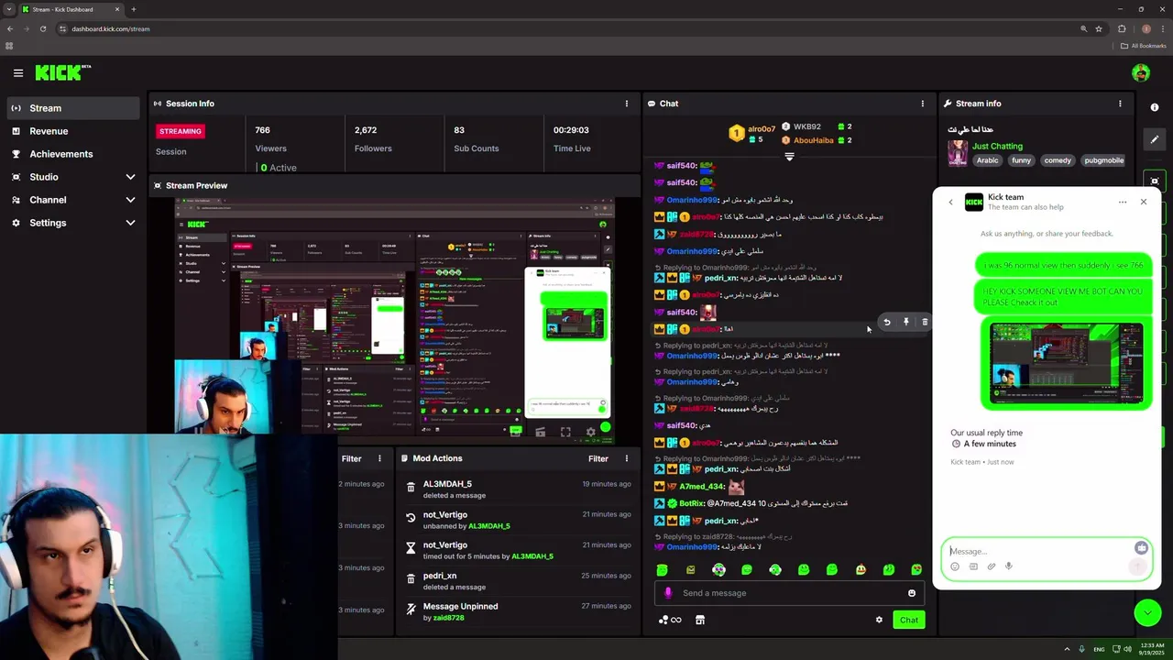
Task: Pin the hovered chat message
Action: (x=905, y=322)
